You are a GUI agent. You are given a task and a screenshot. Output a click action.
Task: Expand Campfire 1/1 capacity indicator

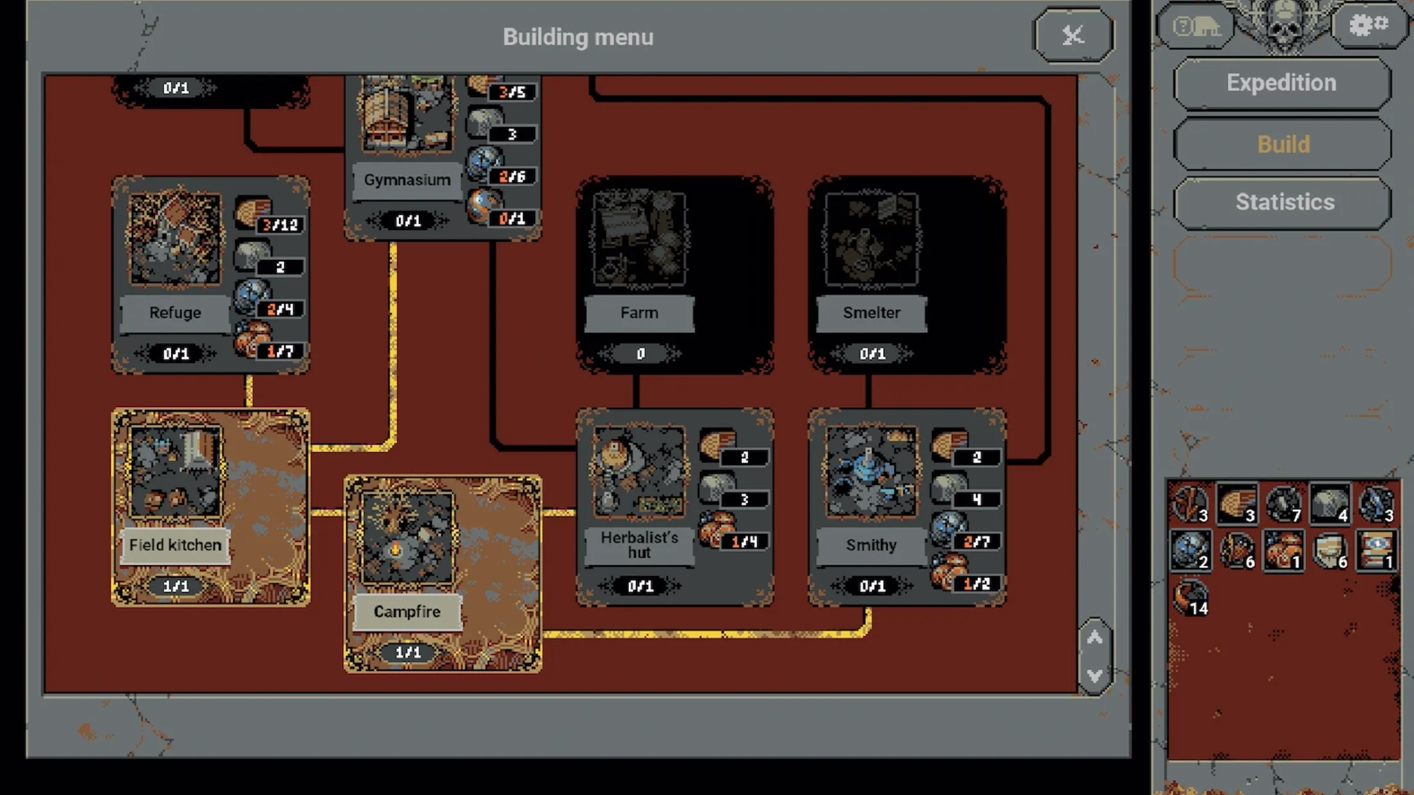pyautogui.click(x=406, y=650)
